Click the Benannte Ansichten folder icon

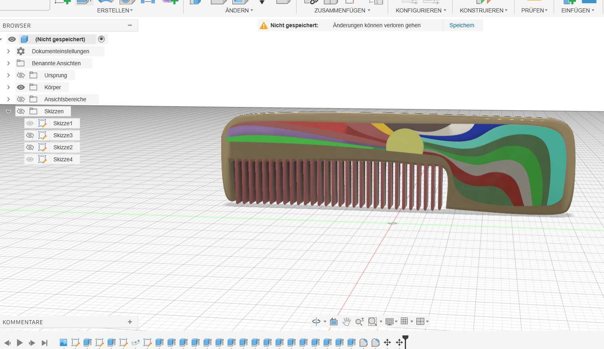[21, 63]
